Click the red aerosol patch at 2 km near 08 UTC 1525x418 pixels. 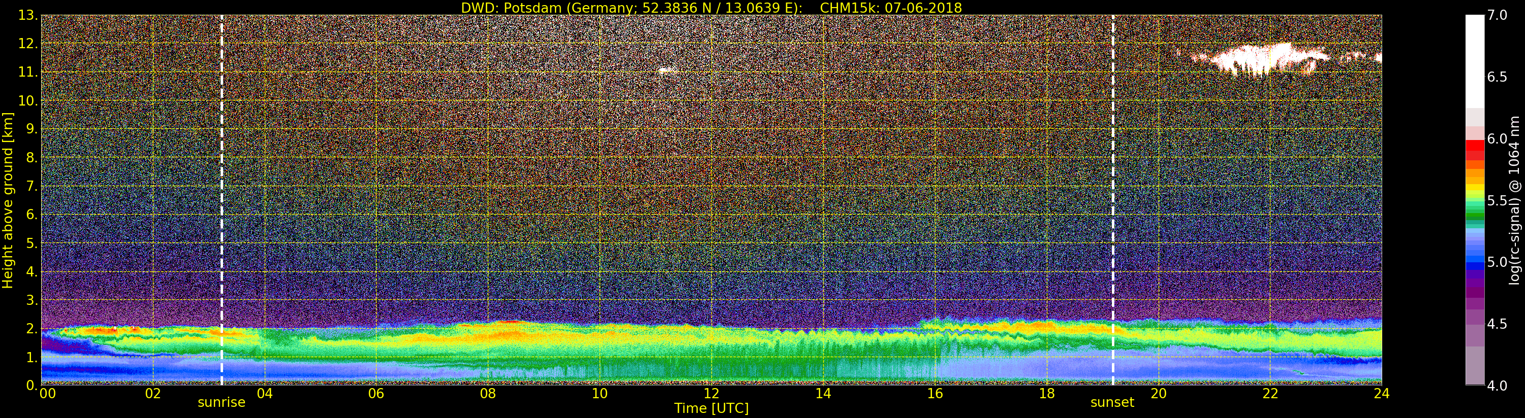tap(510, 322)
